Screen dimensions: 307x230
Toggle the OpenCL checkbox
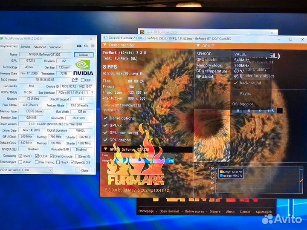(20, 156)
